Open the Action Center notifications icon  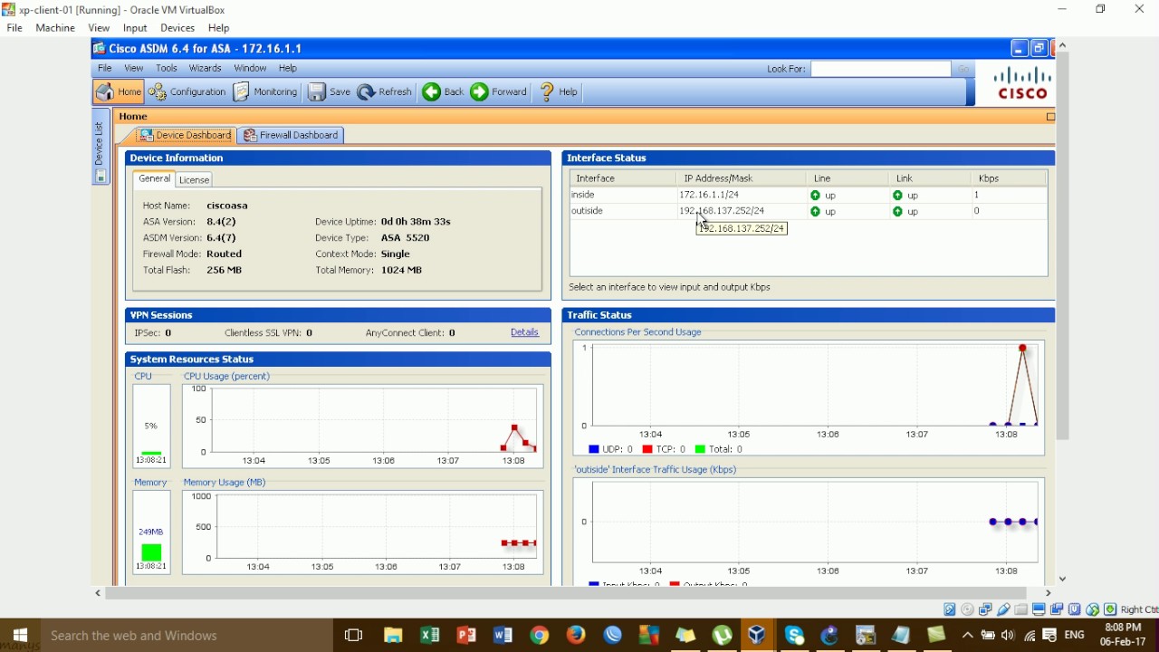coord(1049,636)
